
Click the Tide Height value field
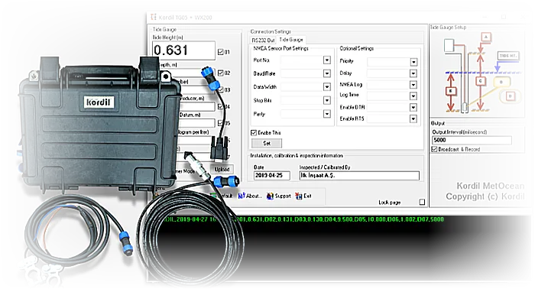coord(183,50)
